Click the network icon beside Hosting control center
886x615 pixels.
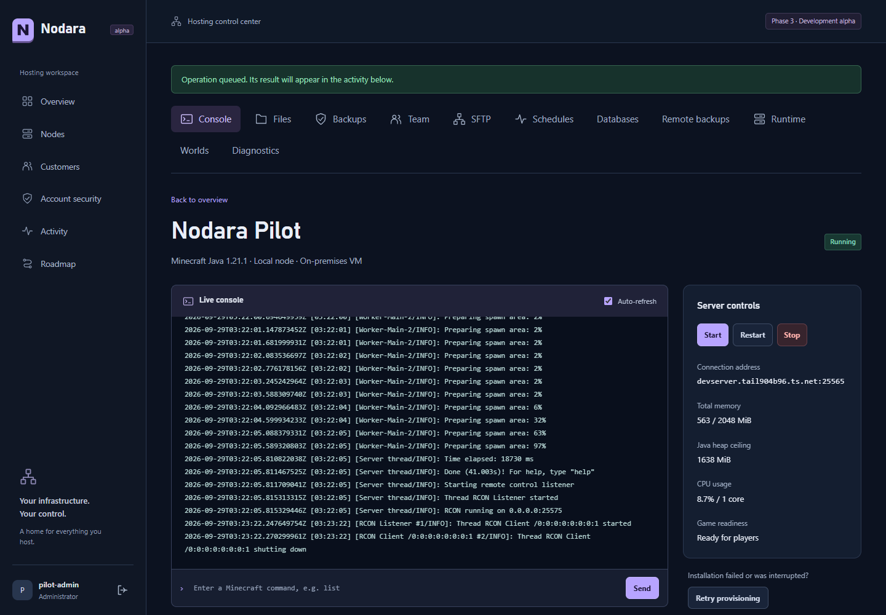[x=176, y=22]
